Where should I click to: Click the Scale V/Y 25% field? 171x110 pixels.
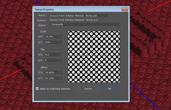52,42
